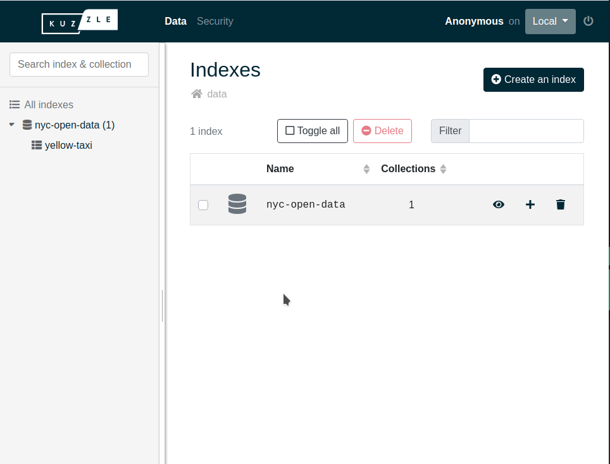Click the home breadcrumb icon
The width and height of the screenshot is (610, 464).
coord(197,94)
